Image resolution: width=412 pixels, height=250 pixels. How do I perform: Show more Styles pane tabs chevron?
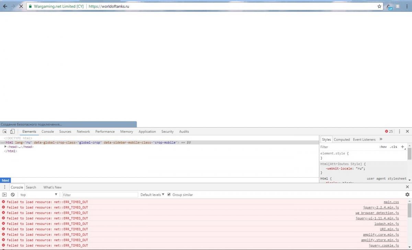coord(381,139)
